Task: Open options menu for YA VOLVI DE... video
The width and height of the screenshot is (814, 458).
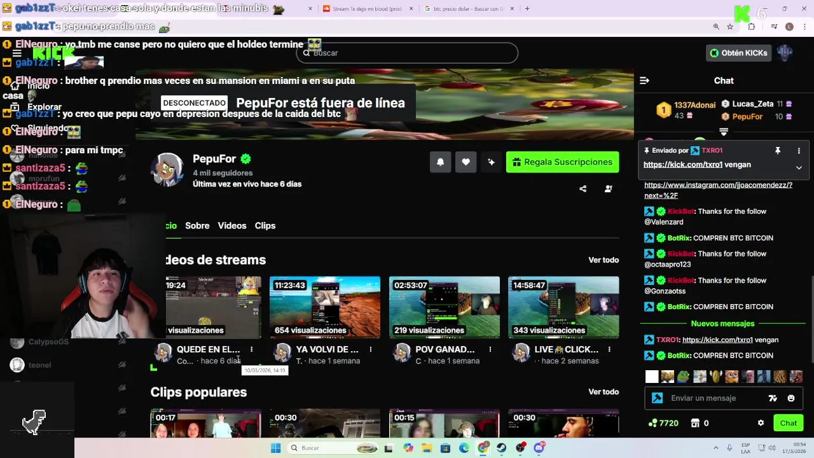Action: click(371, 349)
